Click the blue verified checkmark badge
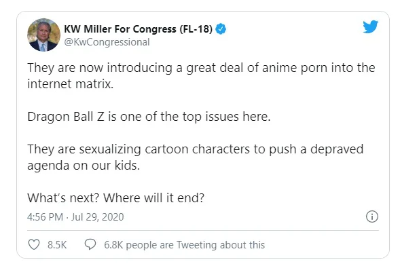Viewport: 400px width, 264px height. pyautogui.click(x=221, y=29)
